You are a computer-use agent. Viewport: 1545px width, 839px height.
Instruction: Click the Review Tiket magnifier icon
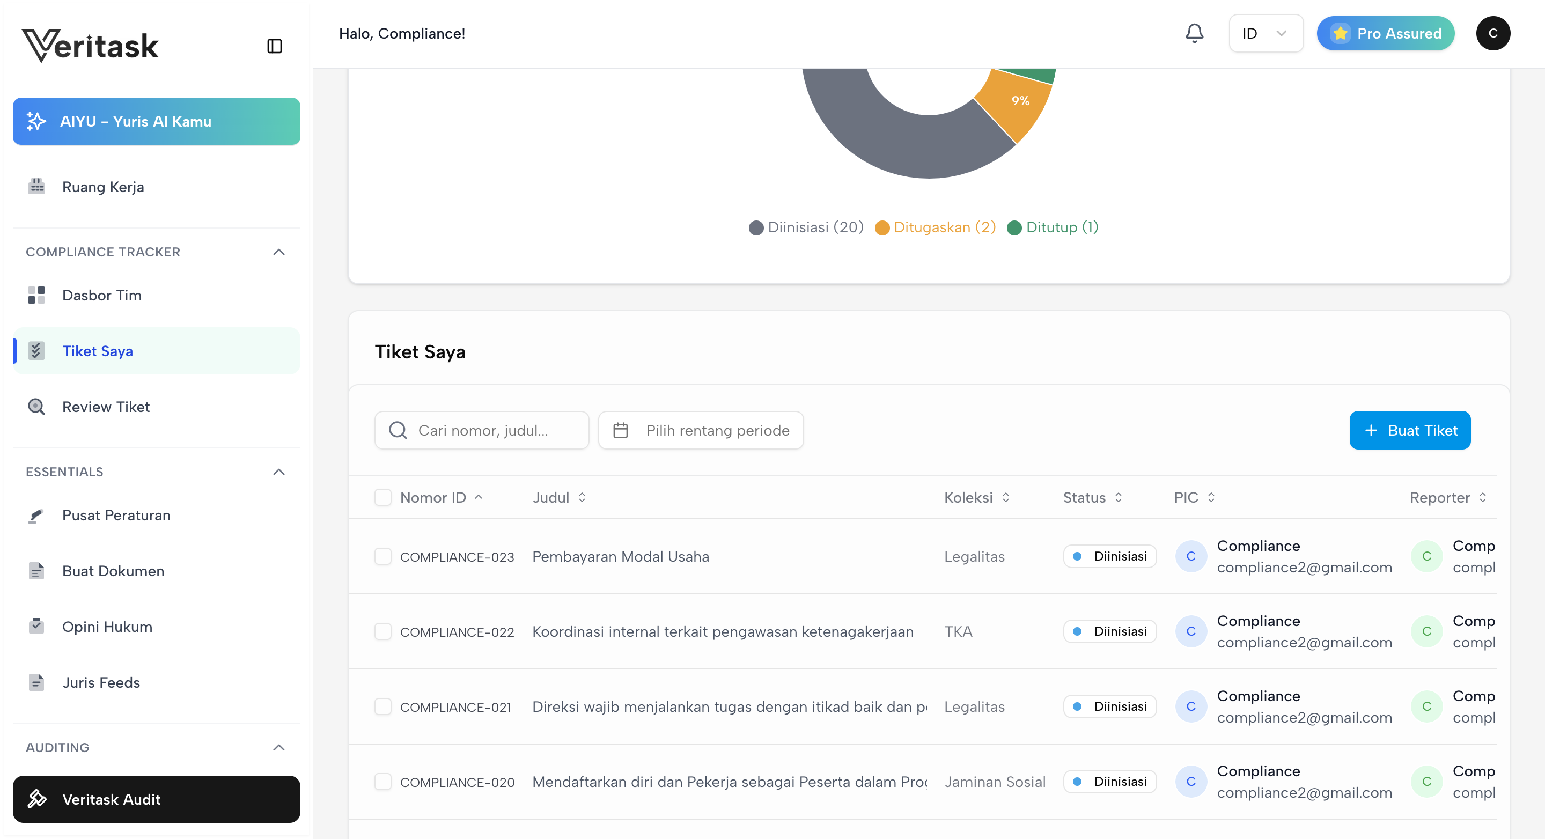click(36, 407)
